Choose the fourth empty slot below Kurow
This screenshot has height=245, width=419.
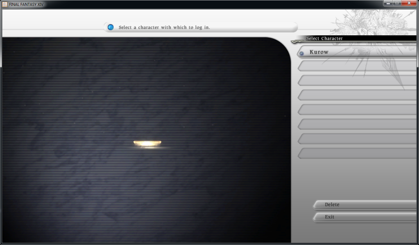pyautogui.click(x=356, y=110)
